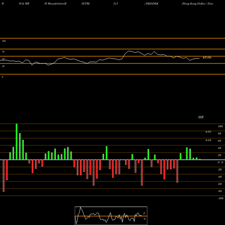Click the 'SI(TM)' header label
Screen dimensions: 225x225
click(85, 4)
